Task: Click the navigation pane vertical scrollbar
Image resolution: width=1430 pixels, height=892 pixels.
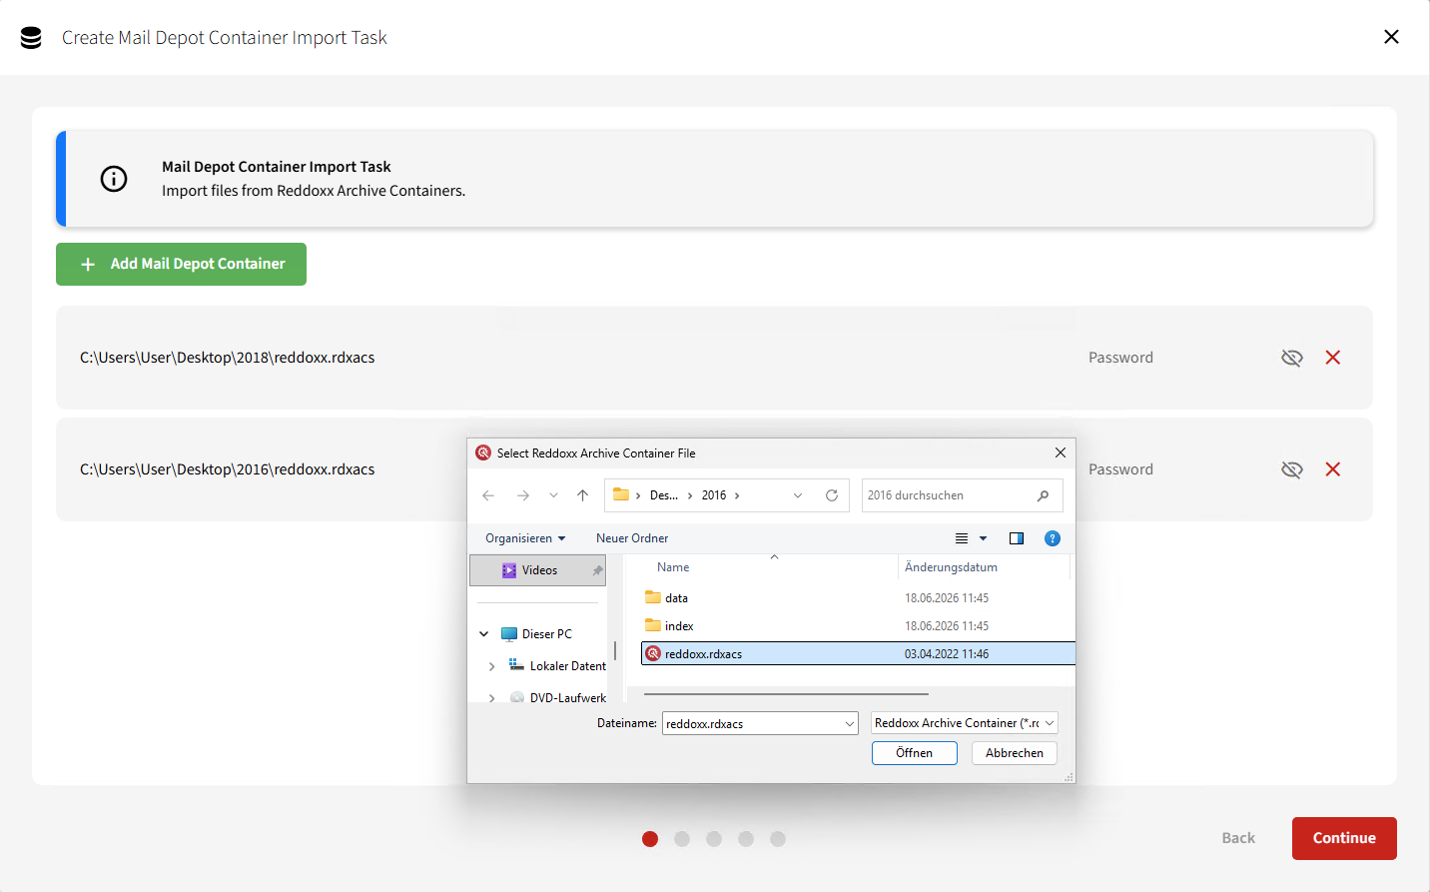Action: [615, 650]
